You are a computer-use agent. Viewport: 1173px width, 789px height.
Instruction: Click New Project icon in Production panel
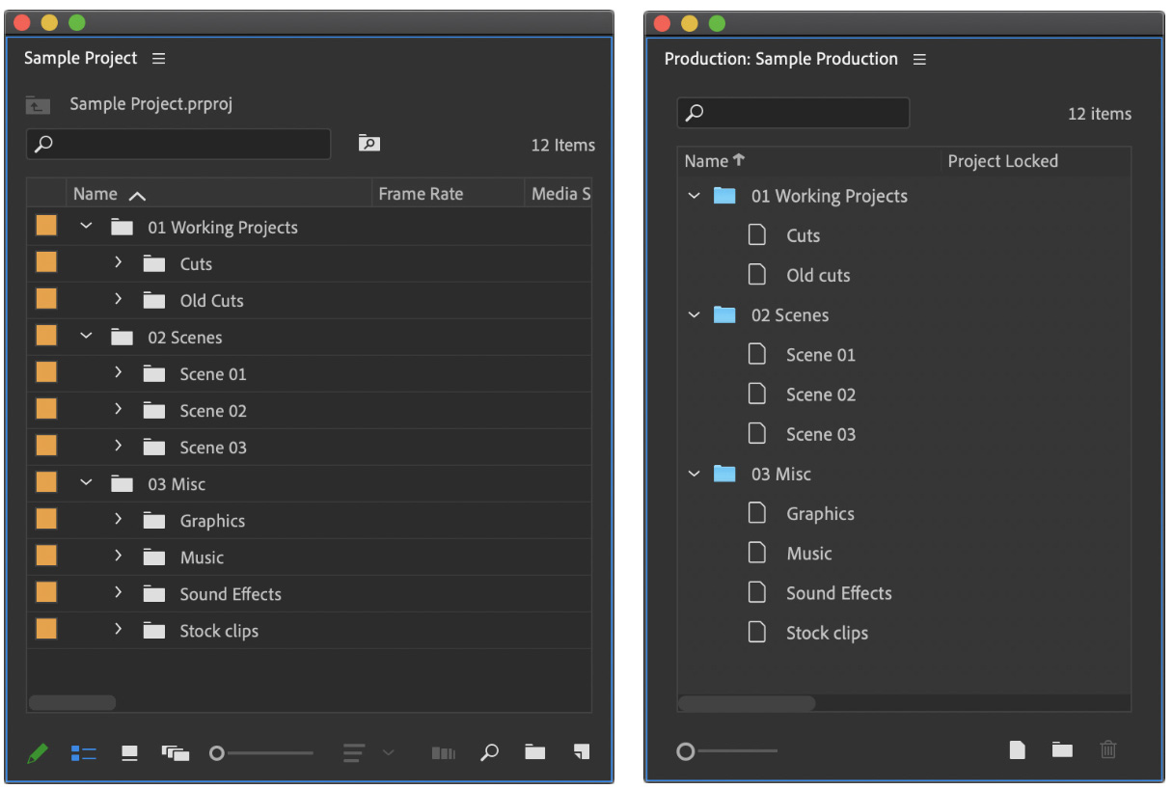coord(1017,749)
